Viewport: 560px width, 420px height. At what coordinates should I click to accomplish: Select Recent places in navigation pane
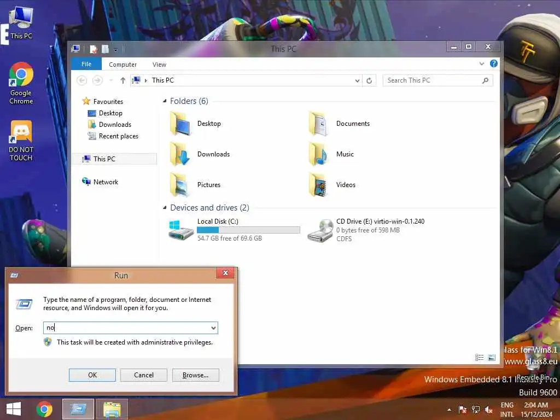tap(113, 136)
